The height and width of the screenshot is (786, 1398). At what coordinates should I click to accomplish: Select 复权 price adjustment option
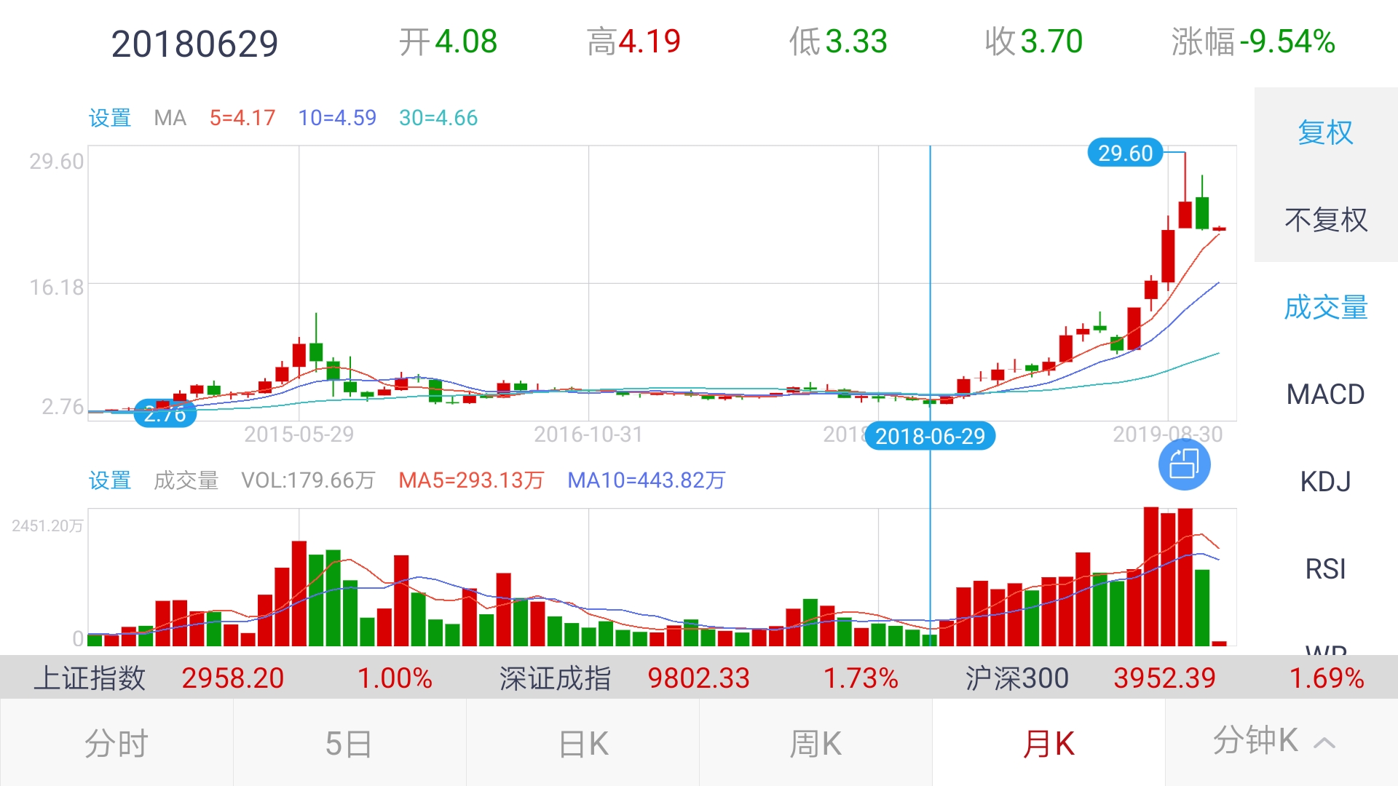click(x=1325, y=132)
